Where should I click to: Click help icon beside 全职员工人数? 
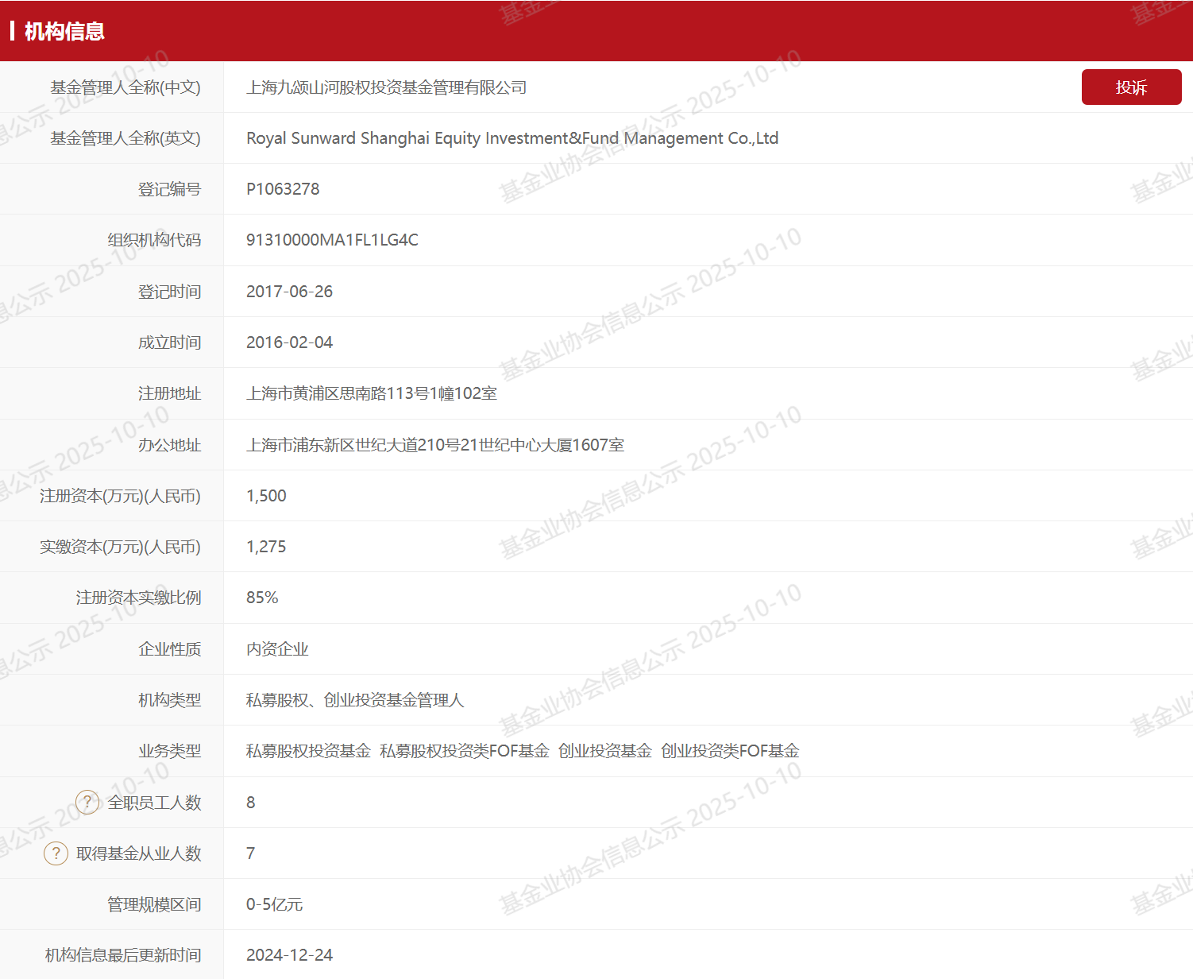click(87, 802)
